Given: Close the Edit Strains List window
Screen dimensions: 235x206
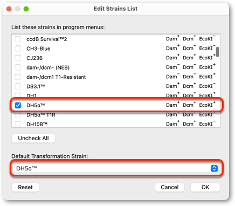Looking at the screenshot, I should point(9,9).
